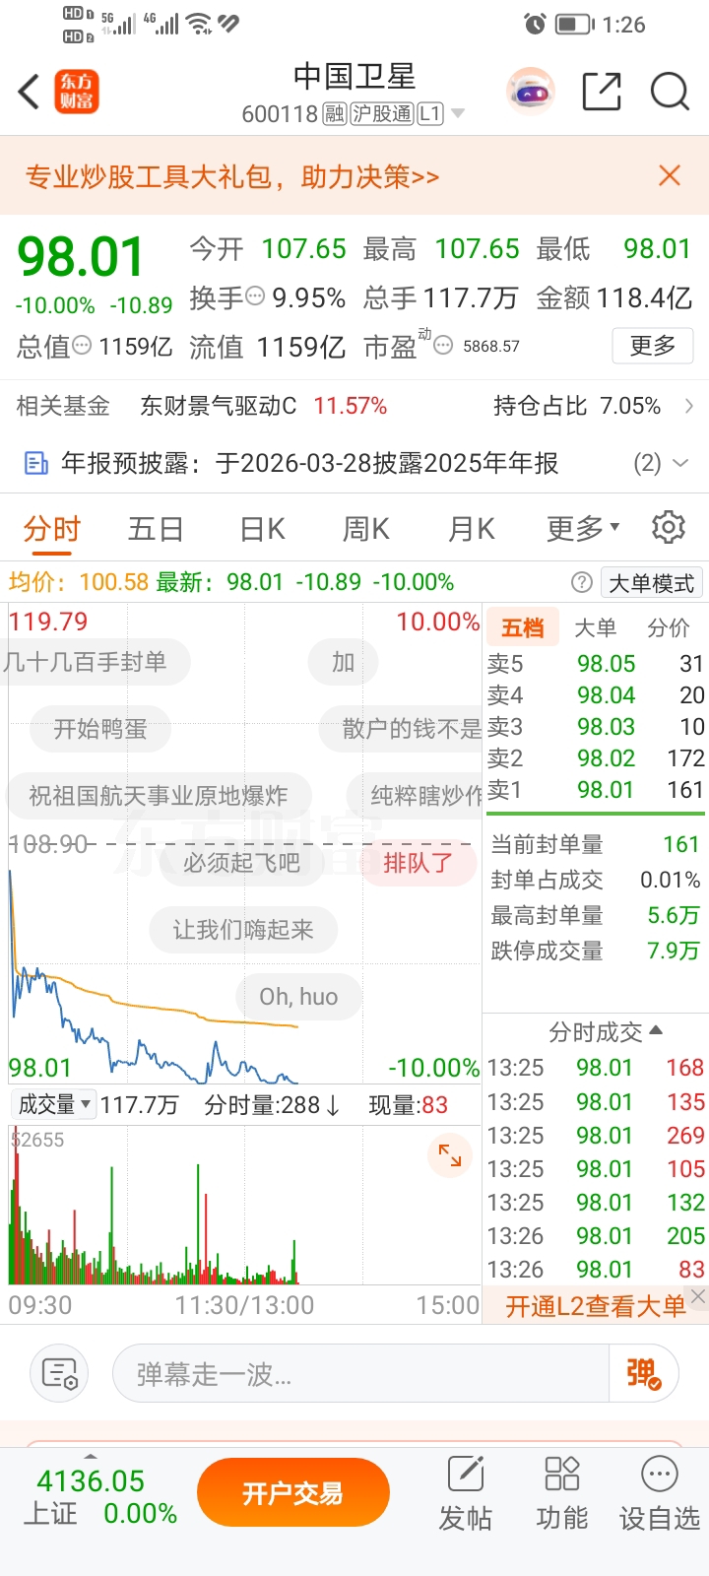Tap the help question mark icon
This screenshot has width=709, height=1576.
coord(582,582)
